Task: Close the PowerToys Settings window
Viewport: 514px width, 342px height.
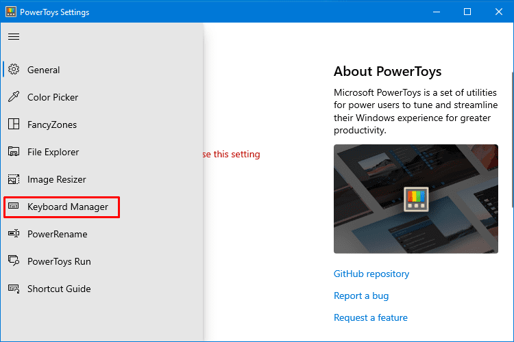Action: pyautogui.click(x=499, y=12)
